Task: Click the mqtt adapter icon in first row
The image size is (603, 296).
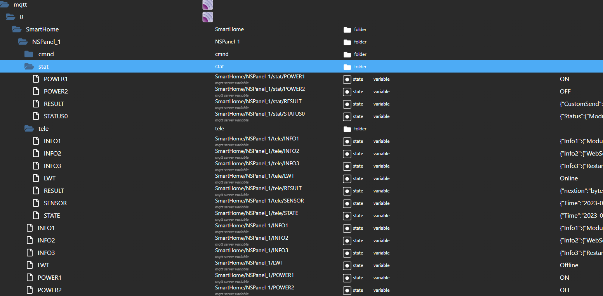Action: tap(208, 5)
